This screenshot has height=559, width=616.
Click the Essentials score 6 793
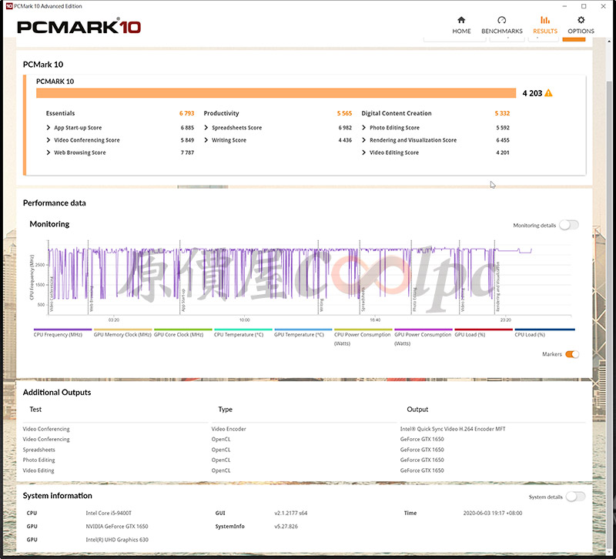coord(186,113)
